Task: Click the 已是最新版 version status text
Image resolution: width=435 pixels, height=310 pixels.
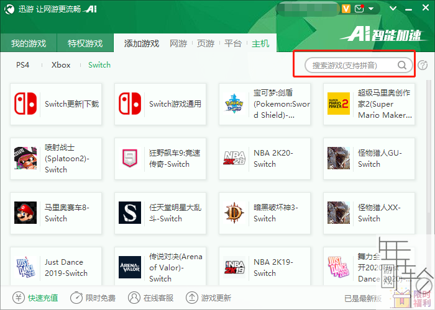Action: (363, 298)
